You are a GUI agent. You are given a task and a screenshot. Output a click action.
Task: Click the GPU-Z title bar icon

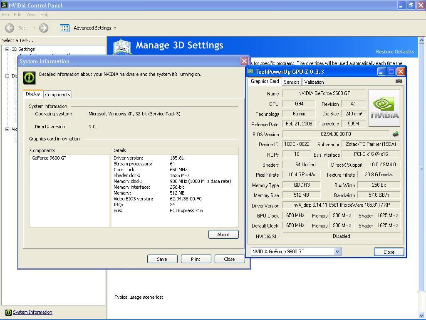pos(250,72)
